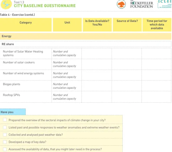Image resolution: width=172 pixels, height=152 pixels.
Task: Click the 'City Baseline Questionnaire' title
Action: click(45, 6)
